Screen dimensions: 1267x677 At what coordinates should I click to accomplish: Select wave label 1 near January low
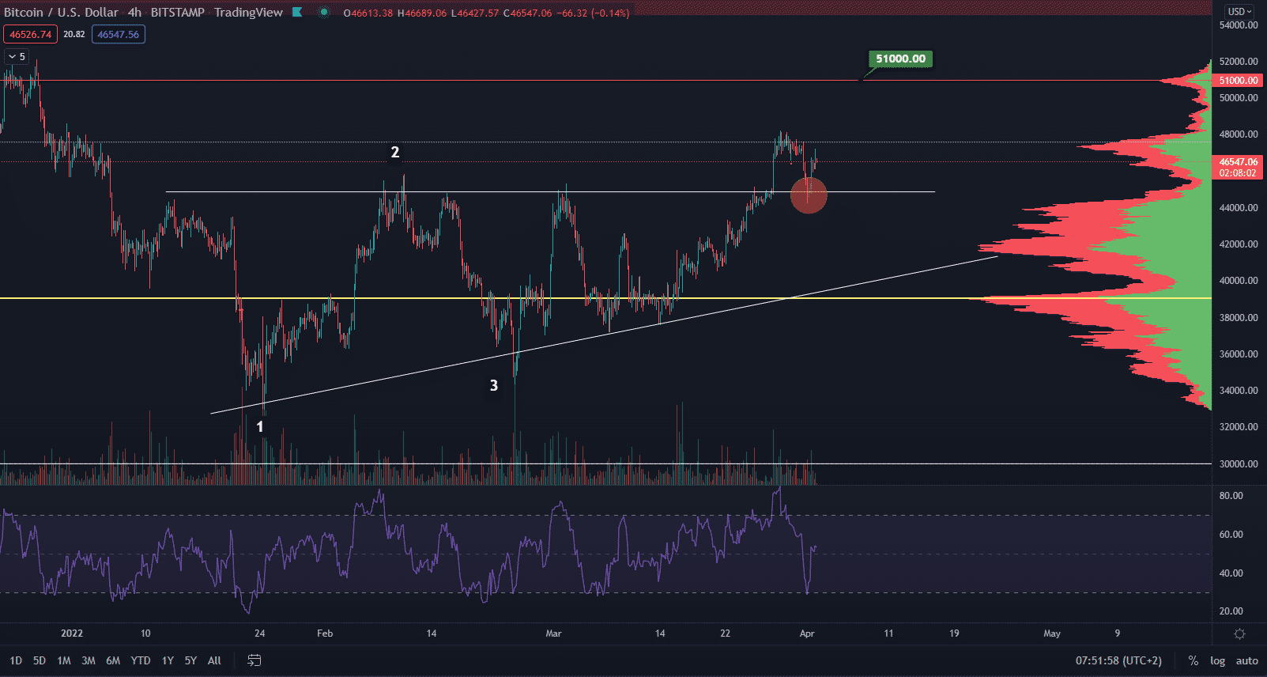point(259,427)
